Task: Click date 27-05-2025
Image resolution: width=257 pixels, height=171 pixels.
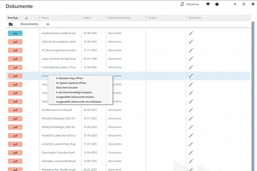Action: (90, 136)
